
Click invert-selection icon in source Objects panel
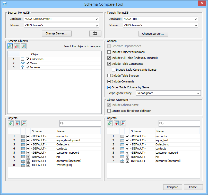[x=24, y=124]
